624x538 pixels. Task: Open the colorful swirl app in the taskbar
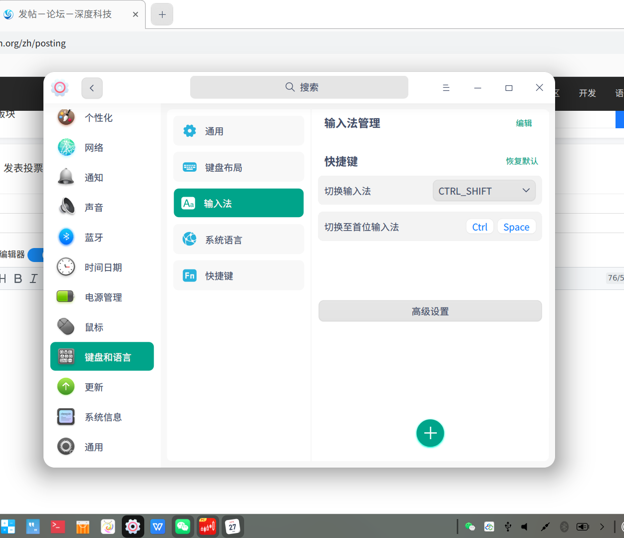[x=108, y=527]
